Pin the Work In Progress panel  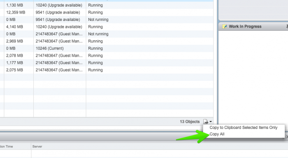pos(287,27)
